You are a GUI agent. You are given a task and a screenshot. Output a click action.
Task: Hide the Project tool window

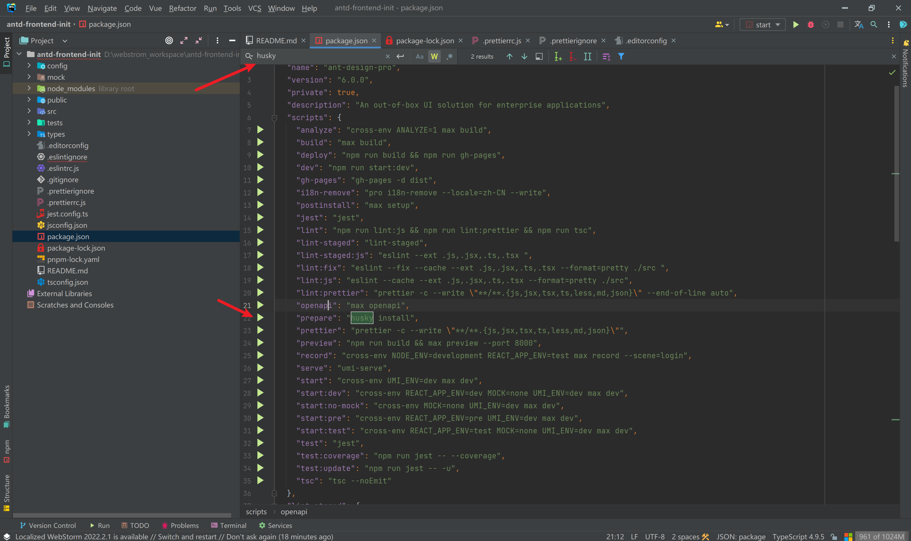click(x=232, y=40)
